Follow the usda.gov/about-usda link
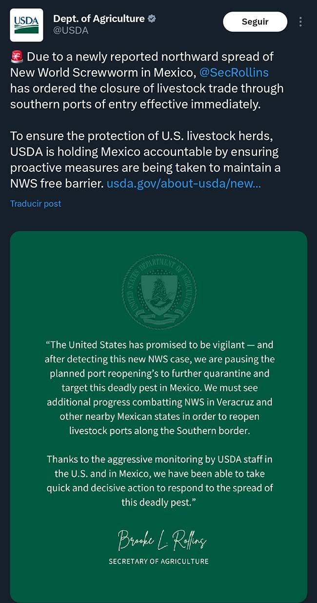317x603 pixels. click(183, 184)
